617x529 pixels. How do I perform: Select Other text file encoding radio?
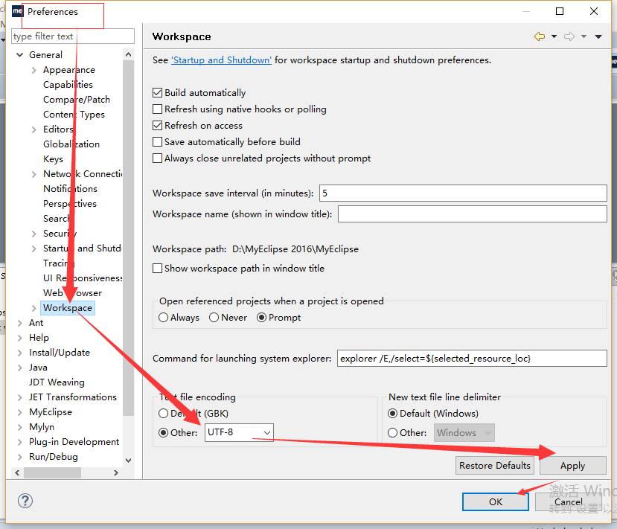click(163, 432)
